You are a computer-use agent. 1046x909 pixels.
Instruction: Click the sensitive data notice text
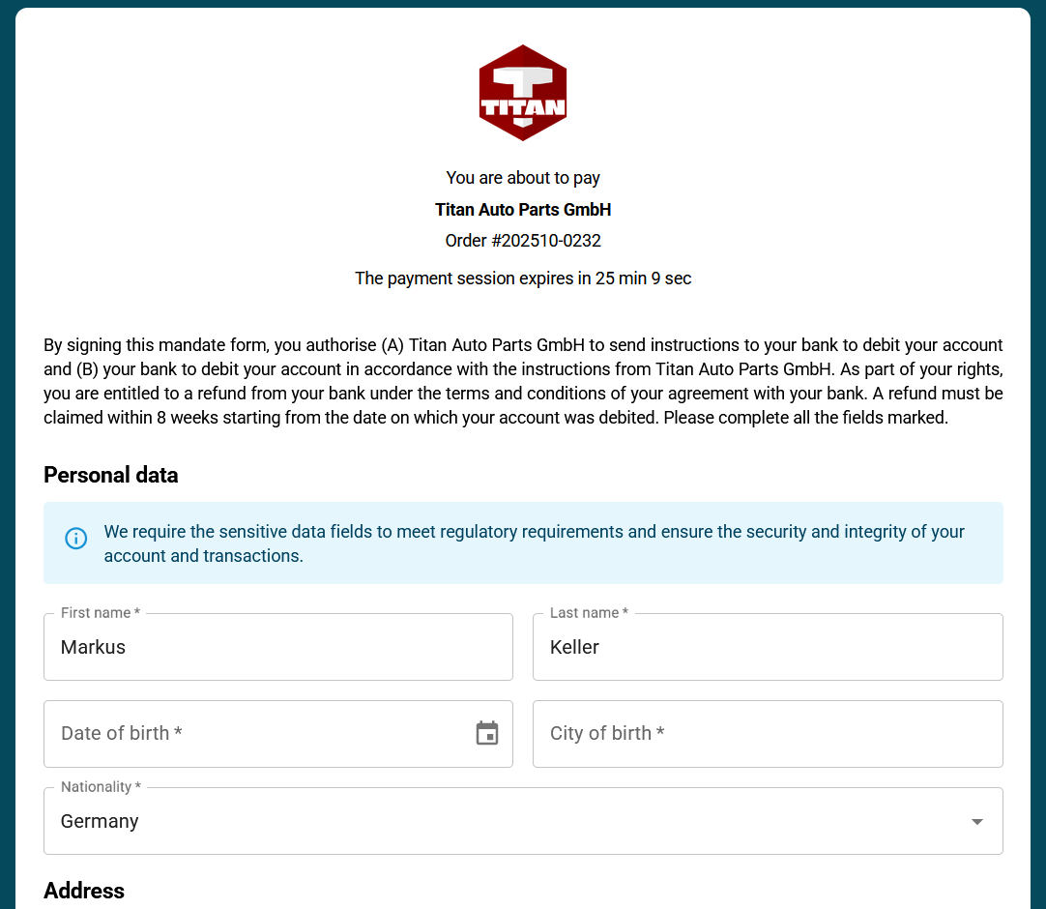tap(534, 543)
